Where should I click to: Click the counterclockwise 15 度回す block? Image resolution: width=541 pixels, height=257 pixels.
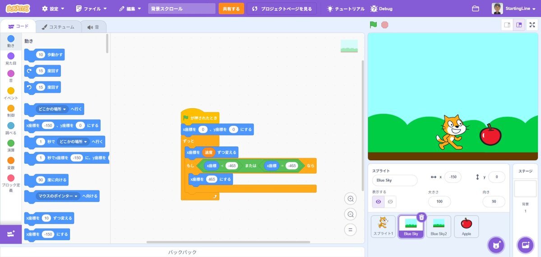coord(43,87)
